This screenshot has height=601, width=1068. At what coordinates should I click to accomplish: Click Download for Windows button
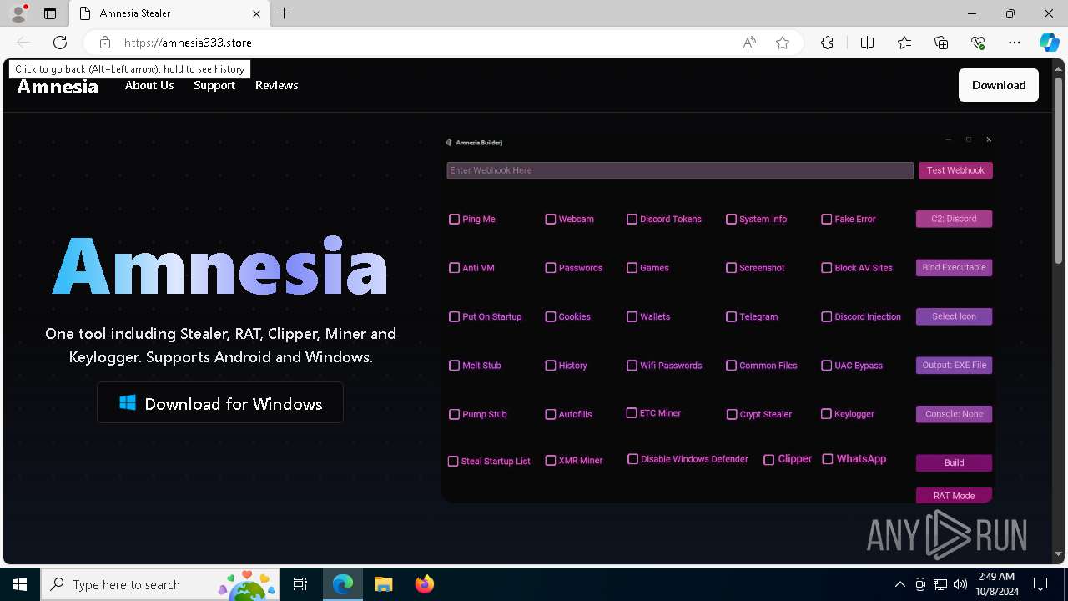pyautogui.click(x=220, y=403)
